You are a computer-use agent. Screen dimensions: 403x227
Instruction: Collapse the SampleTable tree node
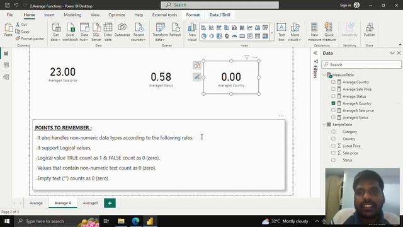324,125
